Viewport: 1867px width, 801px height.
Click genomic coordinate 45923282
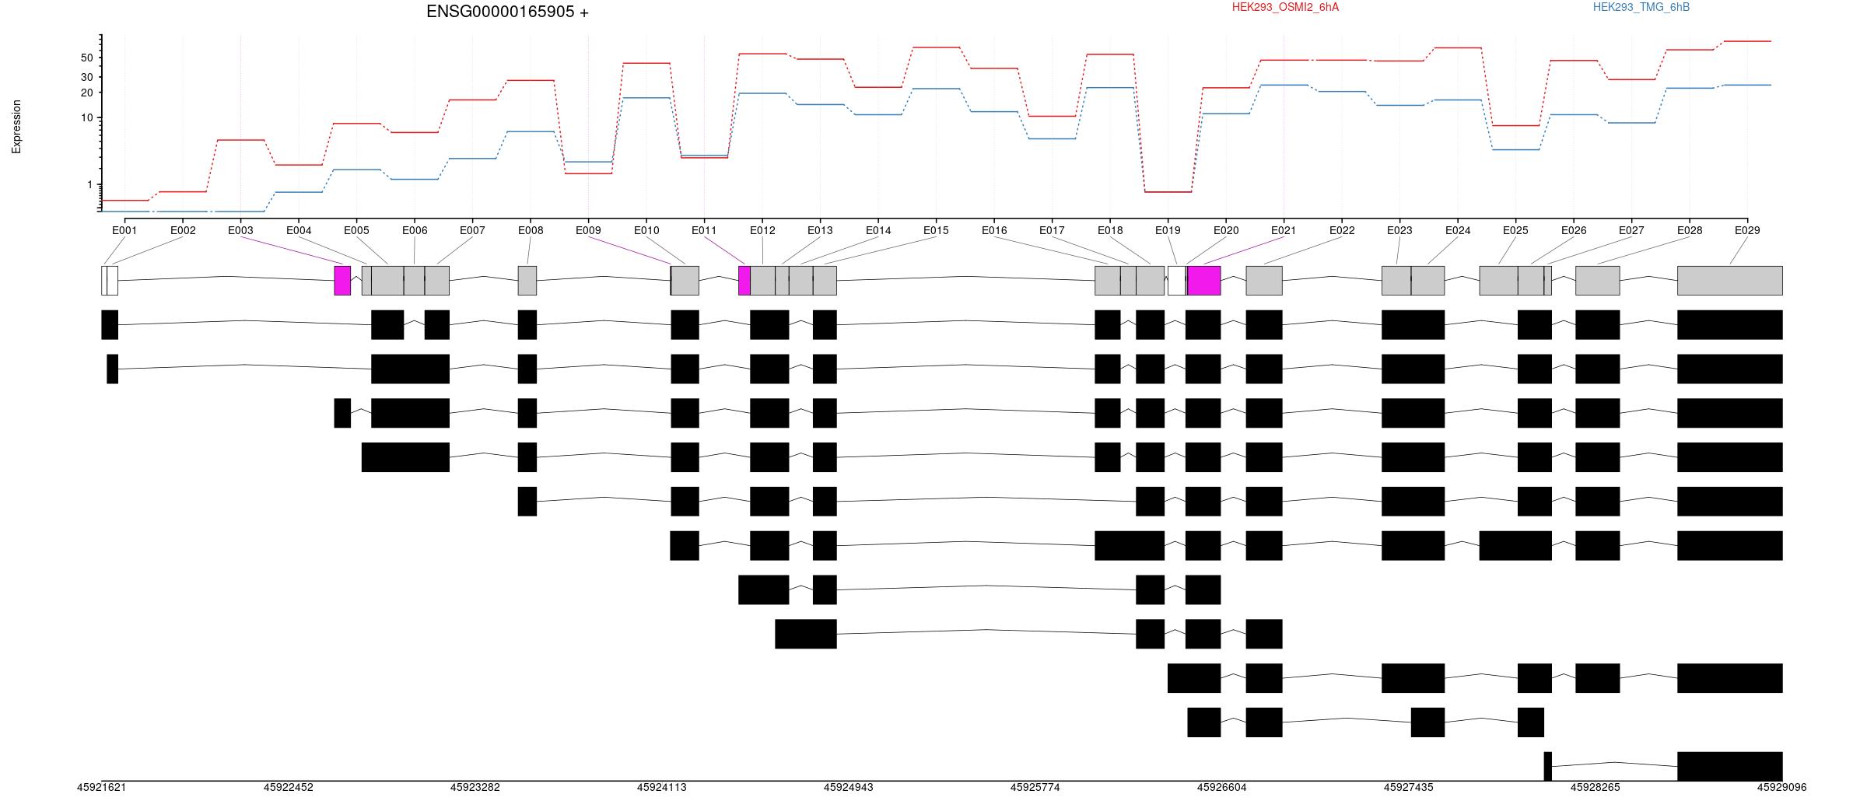(475, 787)
